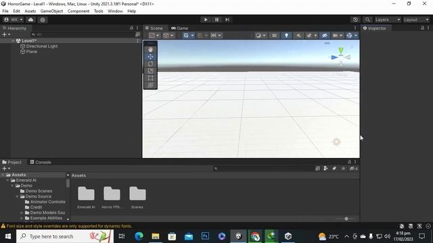Toggle grid visibility in Scene toolbar

[x=187, y=35]
